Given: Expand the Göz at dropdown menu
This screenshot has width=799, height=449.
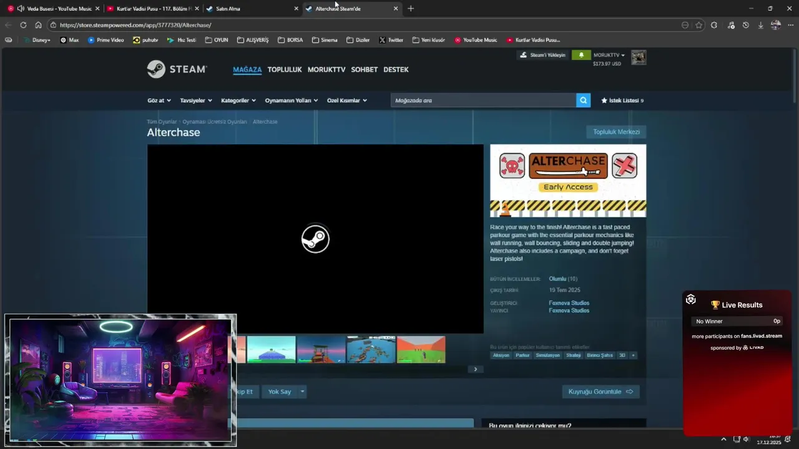Looking at the screenshot, I should pyautogui.click(x=159, y=100).
